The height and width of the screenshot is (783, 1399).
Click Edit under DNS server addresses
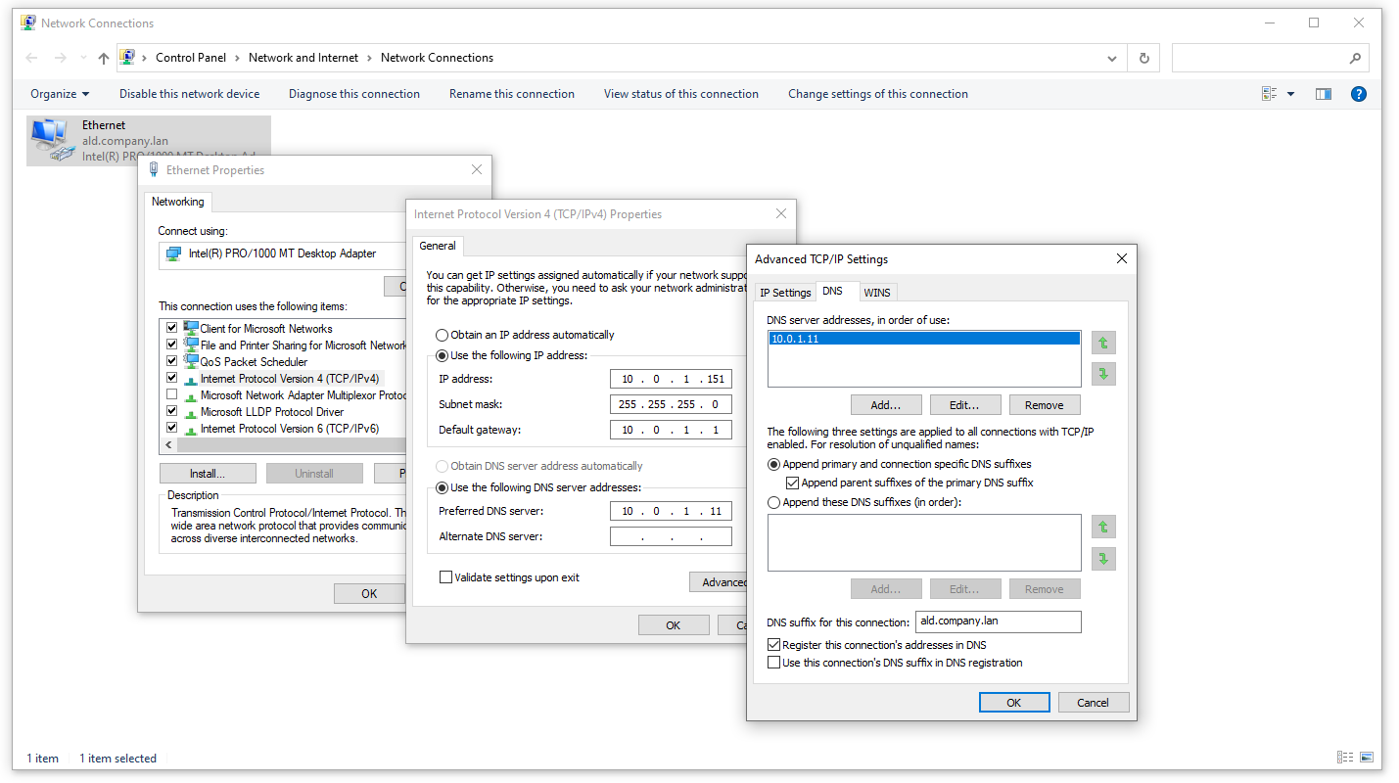pyautogui.click(x=964, y=405)
